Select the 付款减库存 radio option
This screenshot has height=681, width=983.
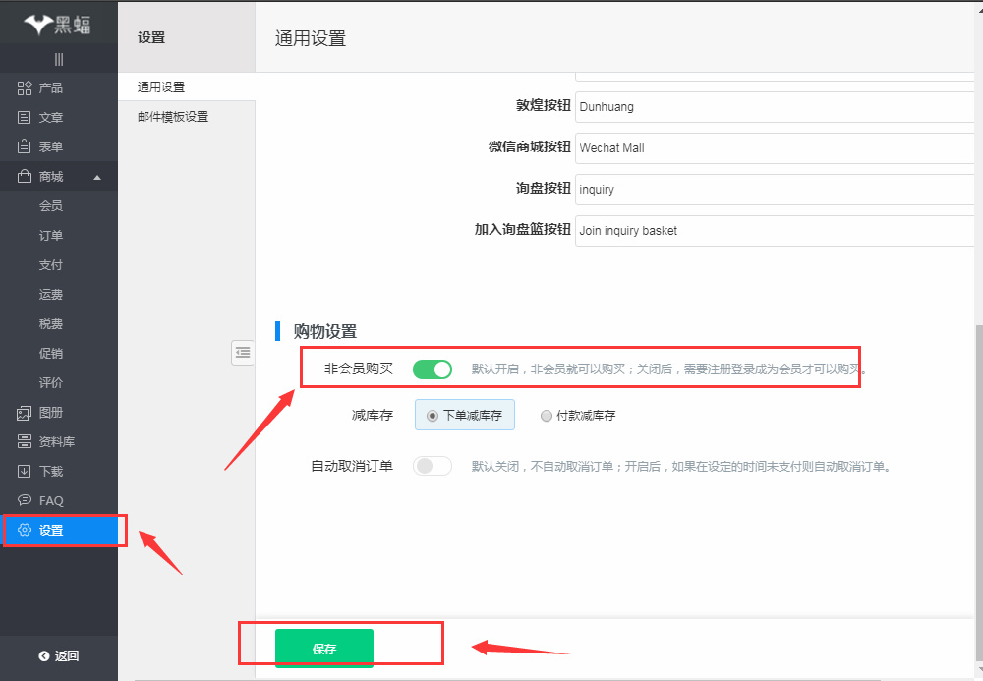(547, 416)
